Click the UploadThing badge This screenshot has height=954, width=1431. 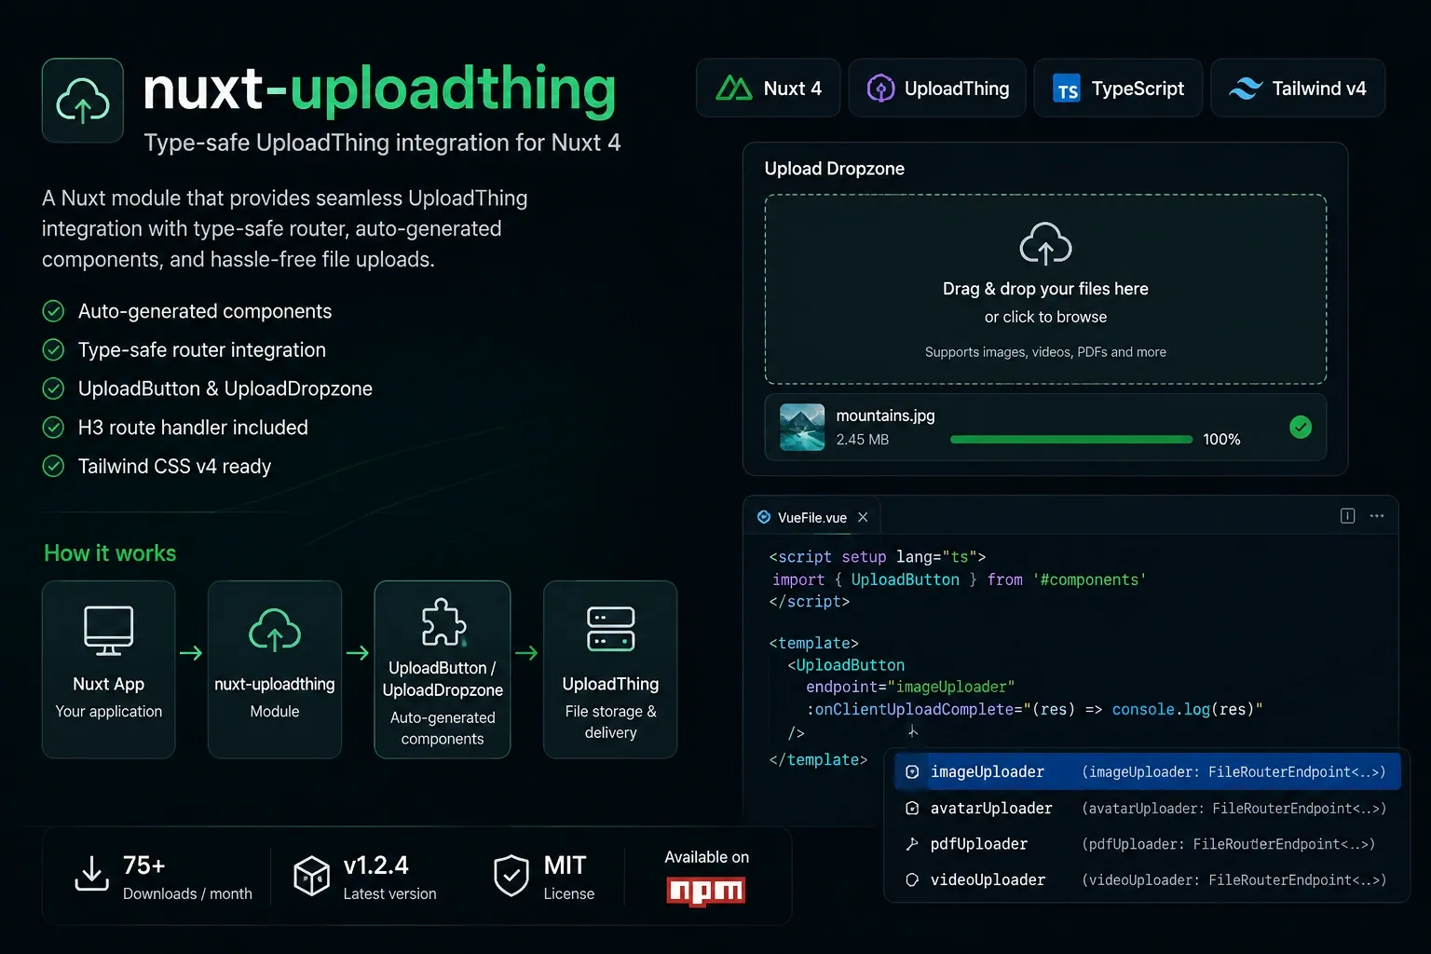(x=937, y=89)
